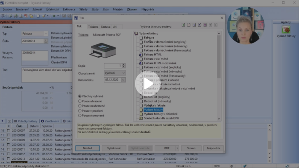This screenshot has width=299, height=168.
Task: Switch to the Tiskárna tab
Action: (93, 26)
